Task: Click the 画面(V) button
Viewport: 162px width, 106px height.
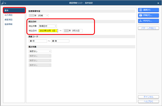Action: (x=148, y=10)
